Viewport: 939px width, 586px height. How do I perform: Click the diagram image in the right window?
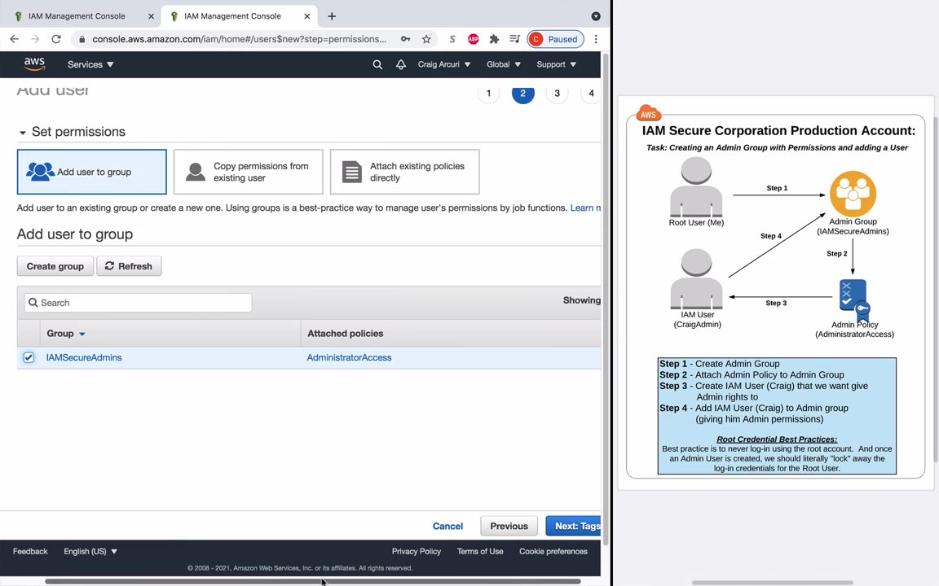(775, 293)
